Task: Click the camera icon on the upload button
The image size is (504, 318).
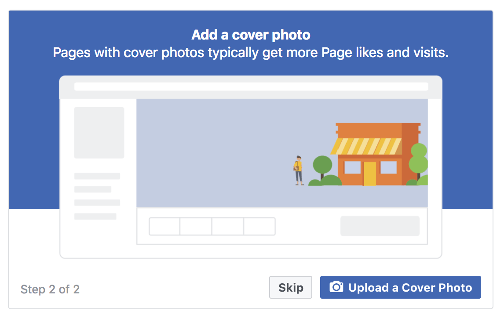Action: coord(336,287)
